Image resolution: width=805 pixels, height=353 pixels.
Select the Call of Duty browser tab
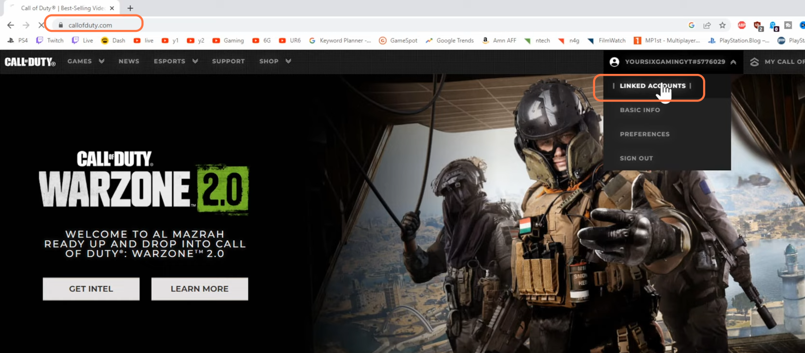(62, 8)
